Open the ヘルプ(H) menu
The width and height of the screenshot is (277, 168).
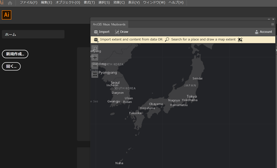(x=176, y=2)
